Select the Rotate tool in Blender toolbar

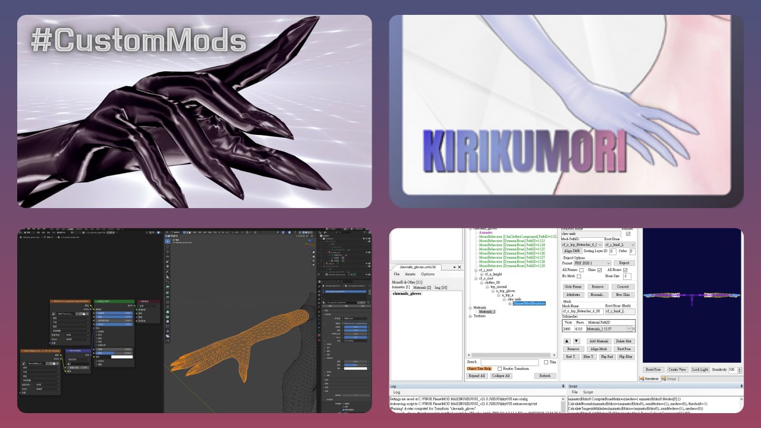(x=168, y=256)
